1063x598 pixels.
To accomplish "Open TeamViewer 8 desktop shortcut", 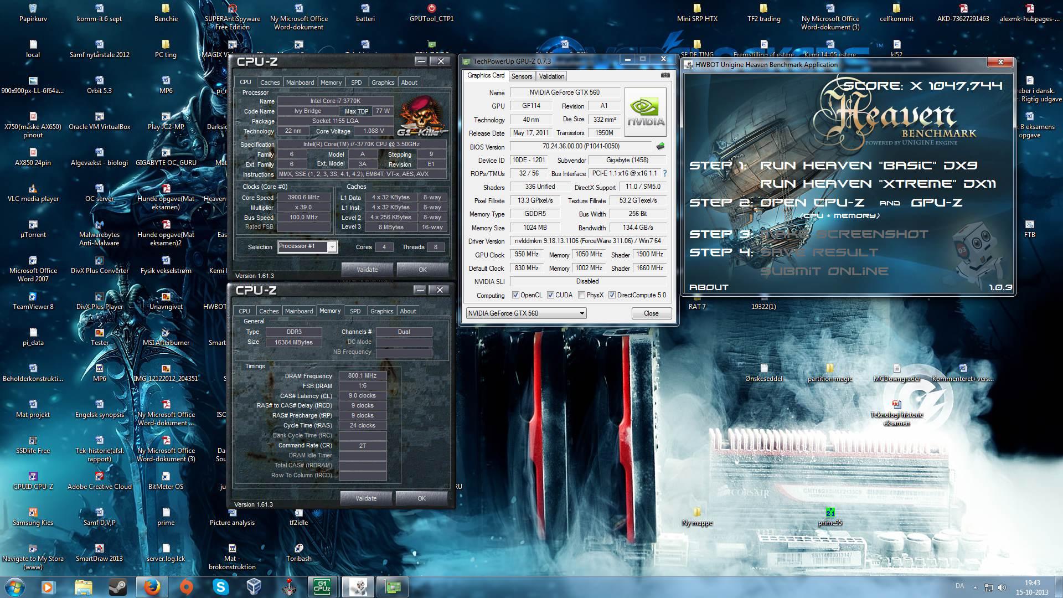I will (33, 301).
